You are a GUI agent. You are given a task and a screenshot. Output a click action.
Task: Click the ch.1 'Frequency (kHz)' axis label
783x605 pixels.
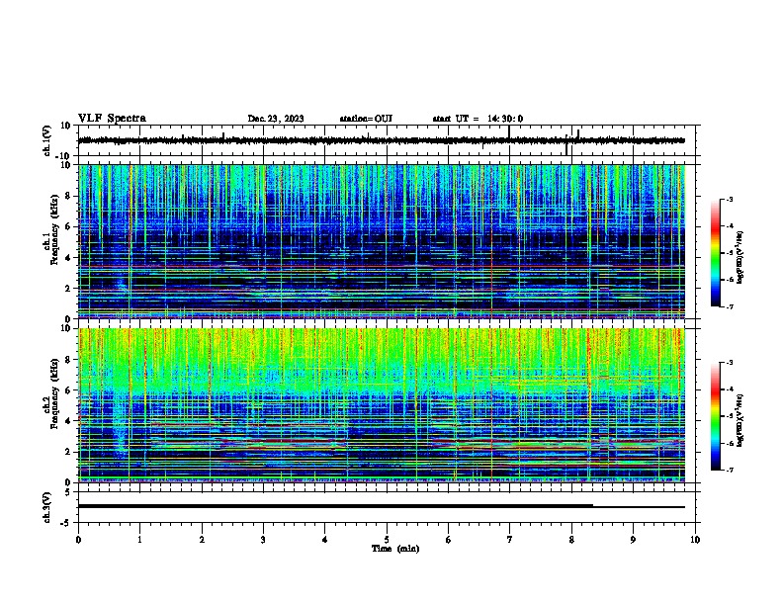(54, 229)
